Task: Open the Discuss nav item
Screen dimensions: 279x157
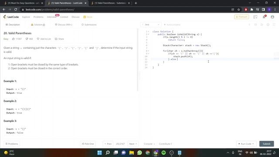Action: (75, 17)
